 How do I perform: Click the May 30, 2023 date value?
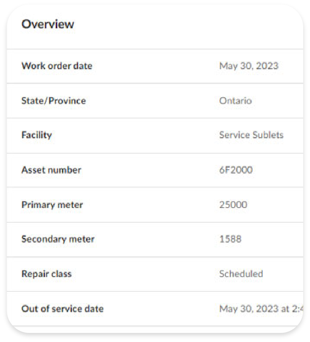click(x=249, y=66)
